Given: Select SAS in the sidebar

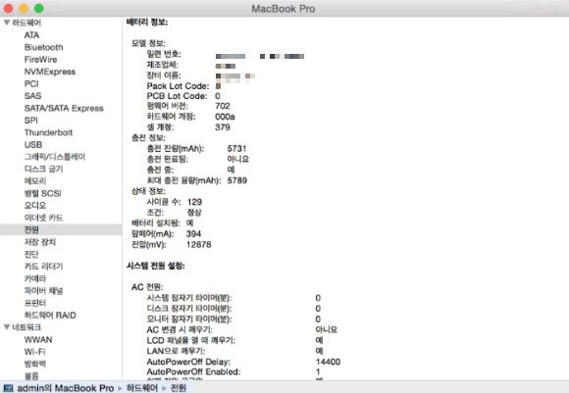Looking at the screenshot, I should [32, 96].
